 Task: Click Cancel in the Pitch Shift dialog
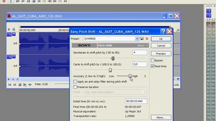pos(161,46)
